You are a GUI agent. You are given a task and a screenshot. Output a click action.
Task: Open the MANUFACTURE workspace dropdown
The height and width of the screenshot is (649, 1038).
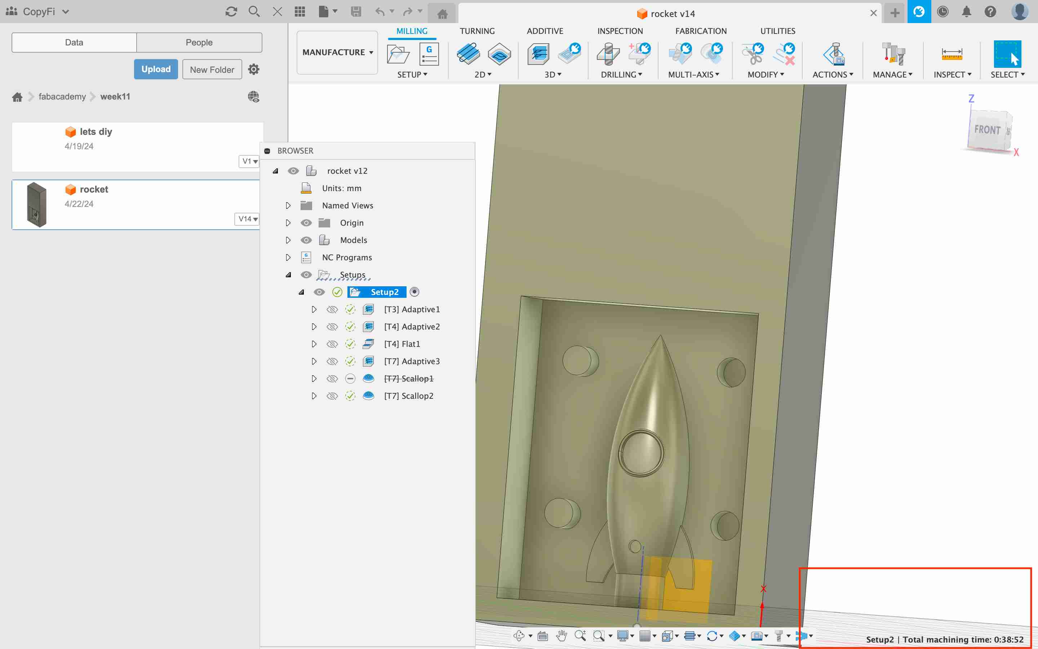tap(338, 52)
